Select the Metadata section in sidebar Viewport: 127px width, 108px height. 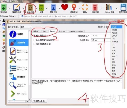tap(19, 34)
